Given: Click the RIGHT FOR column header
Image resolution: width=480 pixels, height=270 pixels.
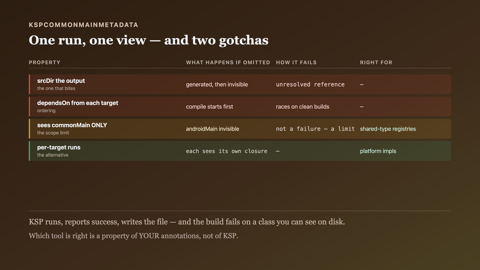Looking at the screenshot, I should point(376,62).
